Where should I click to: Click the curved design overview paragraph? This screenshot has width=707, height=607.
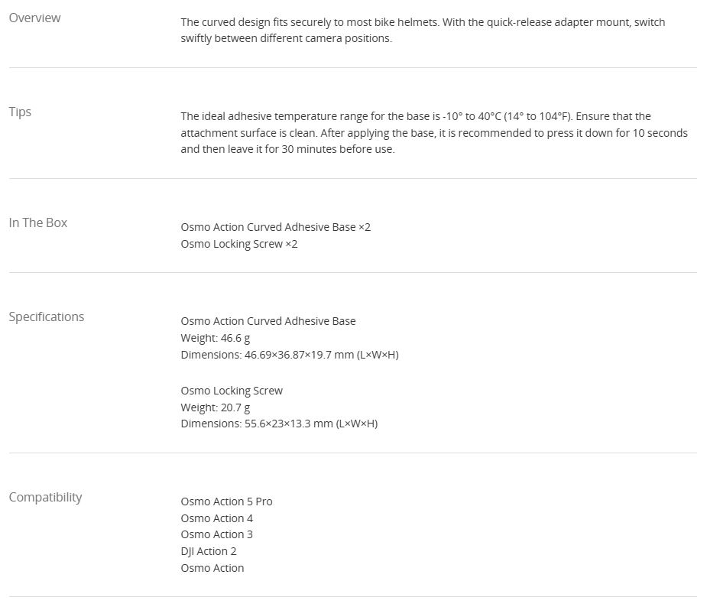click(x=423, y=31)
